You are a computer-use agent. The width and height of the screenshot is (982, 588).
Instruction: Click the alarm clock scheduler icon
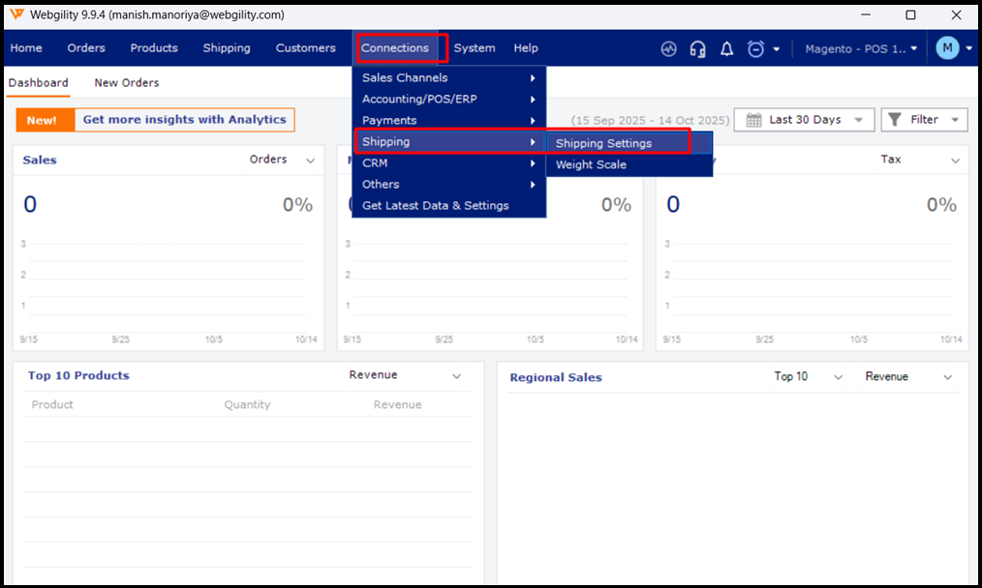tap(755, 49)
